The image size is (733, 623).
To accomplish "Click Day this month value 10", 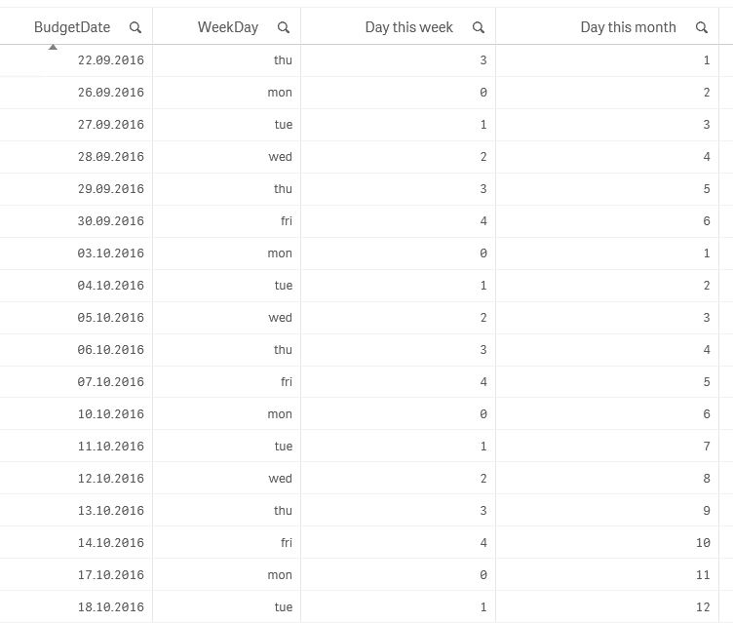I will 702,543.
